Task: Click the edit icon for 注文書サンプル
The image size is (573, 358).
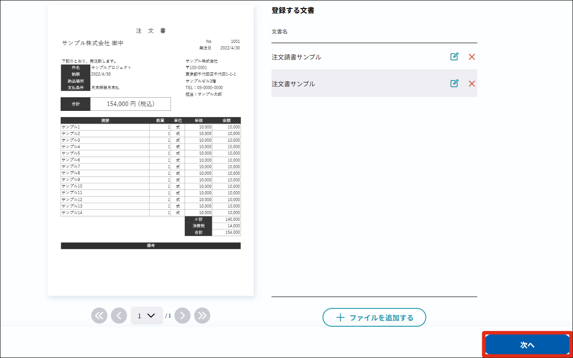Action: (454, 84)
